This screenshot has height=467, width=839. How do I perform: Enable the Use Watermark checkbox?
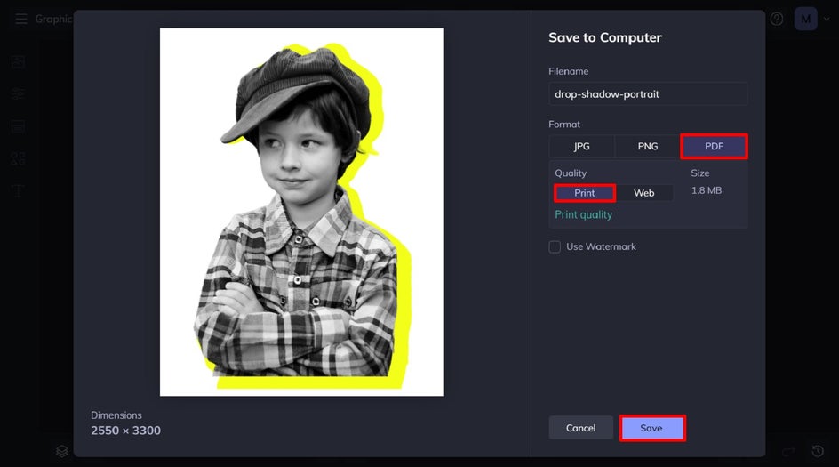click(555, 247)
